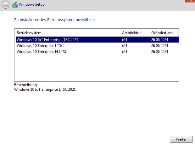The width and height of the screenshot is (195, 144).
Task: Click the Betriebssystem column header
Action: tap(67, 33)
